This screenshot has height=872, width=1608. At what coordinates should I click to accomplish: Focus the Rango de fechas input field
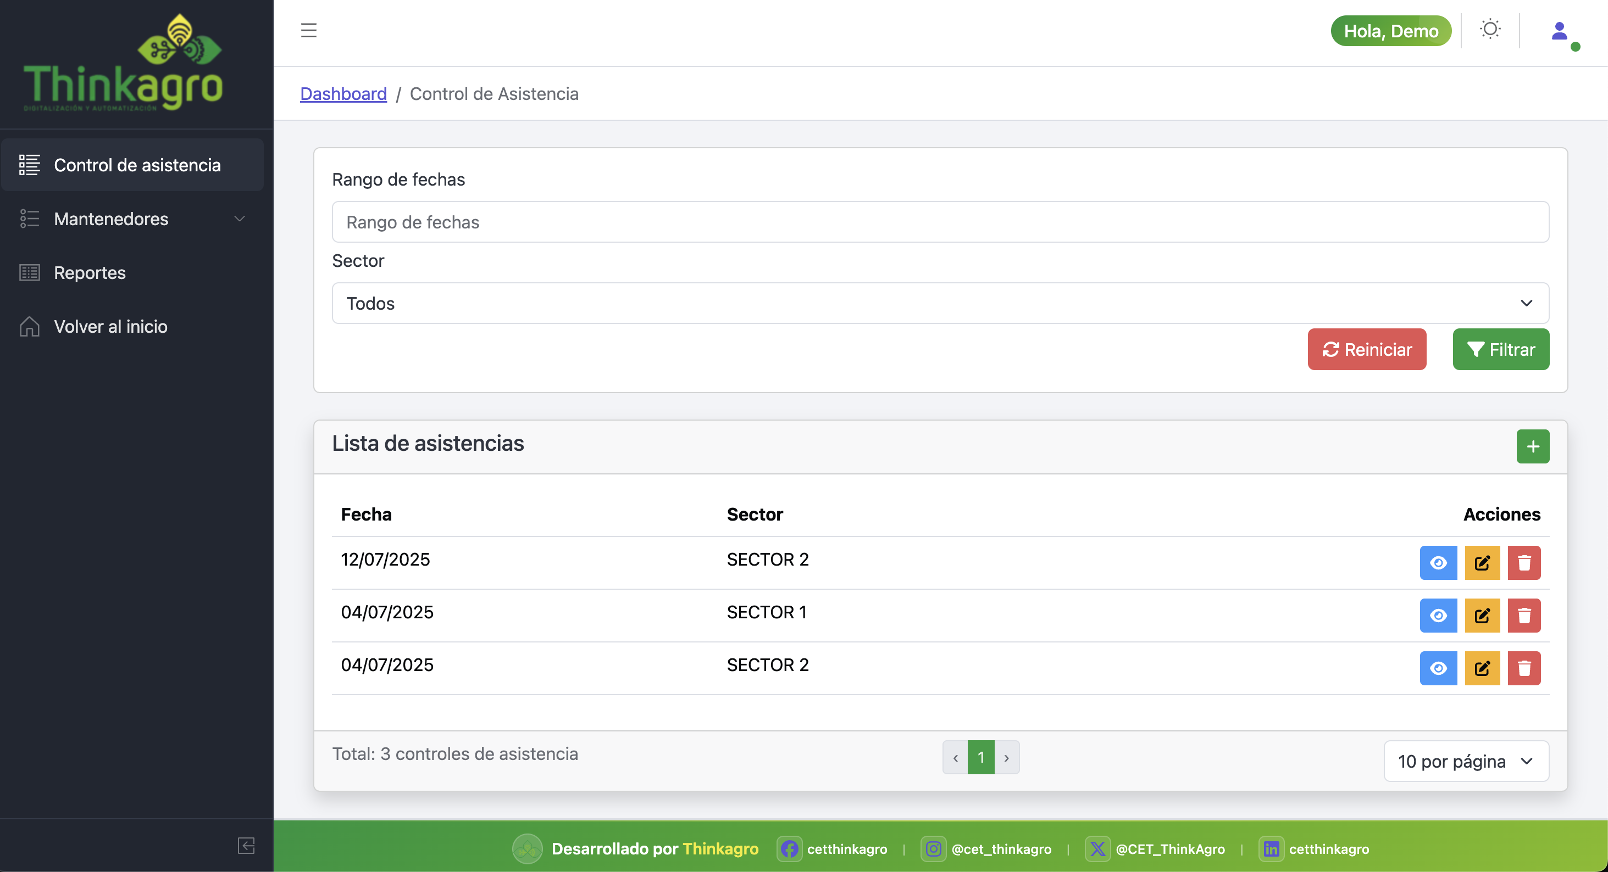(940, 222)
